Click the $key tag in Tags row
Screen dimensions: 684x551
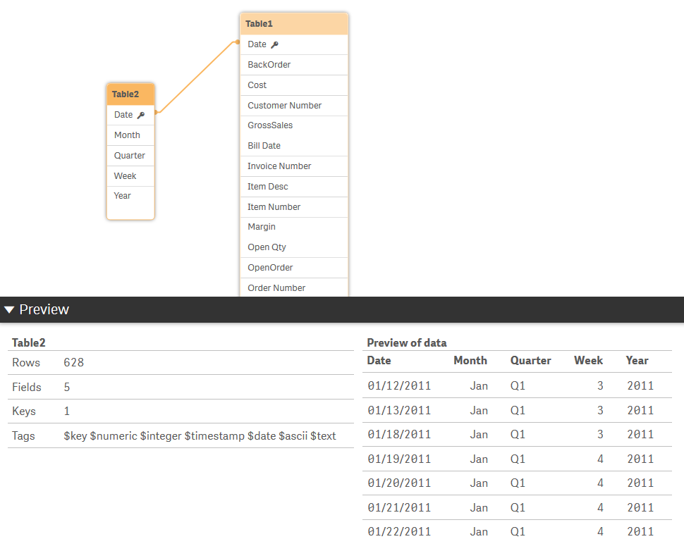(75, 436)
